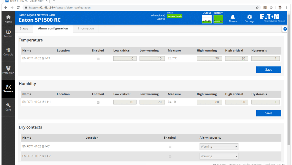Reload the browser page
The image size is (292, 165).
(18, 8)
